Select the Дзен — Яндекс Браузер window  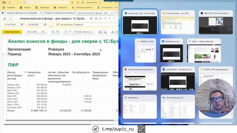204,50
